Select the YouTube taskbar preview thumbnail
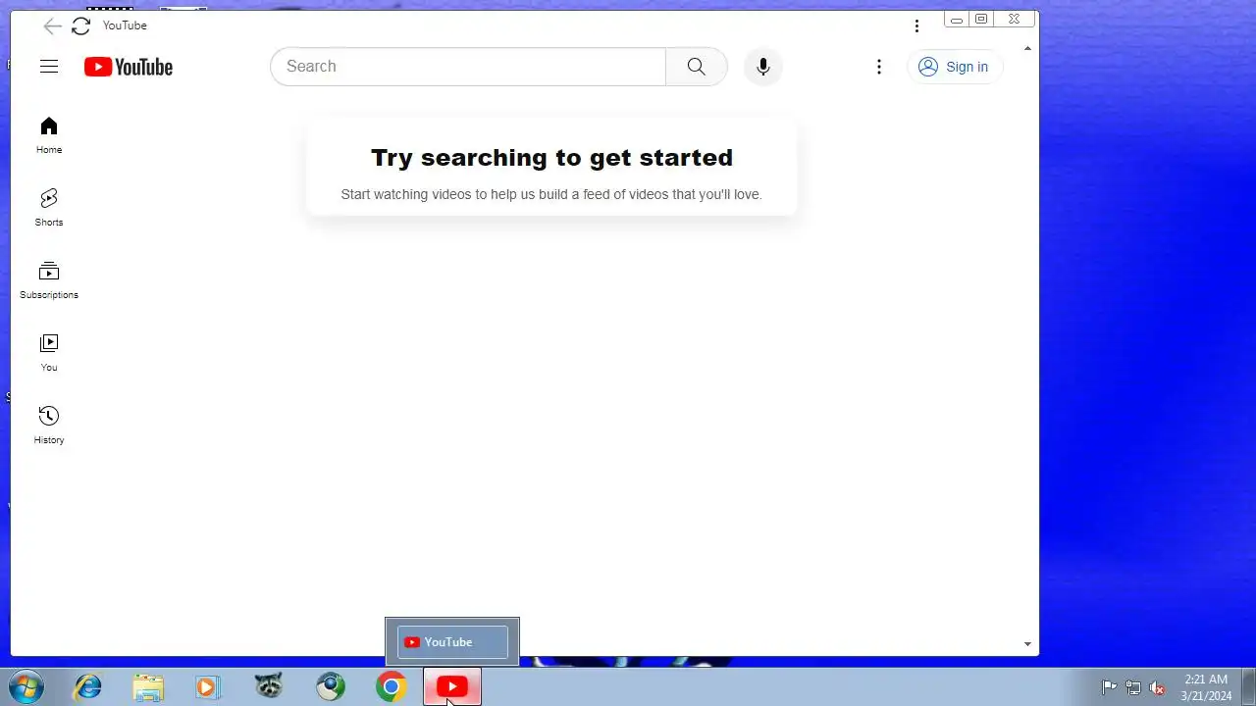The width and height of the screenshot is (1256, 706). pos(452,642)
